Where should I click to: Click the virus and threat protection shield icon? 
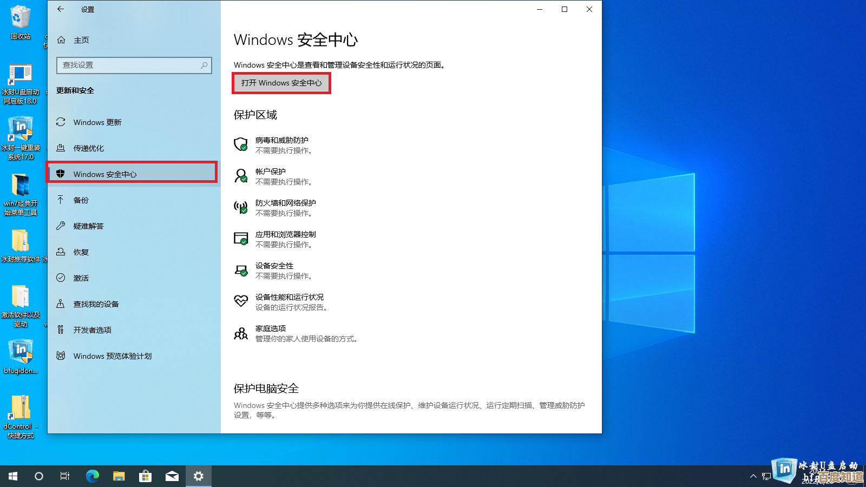point(241,144)
